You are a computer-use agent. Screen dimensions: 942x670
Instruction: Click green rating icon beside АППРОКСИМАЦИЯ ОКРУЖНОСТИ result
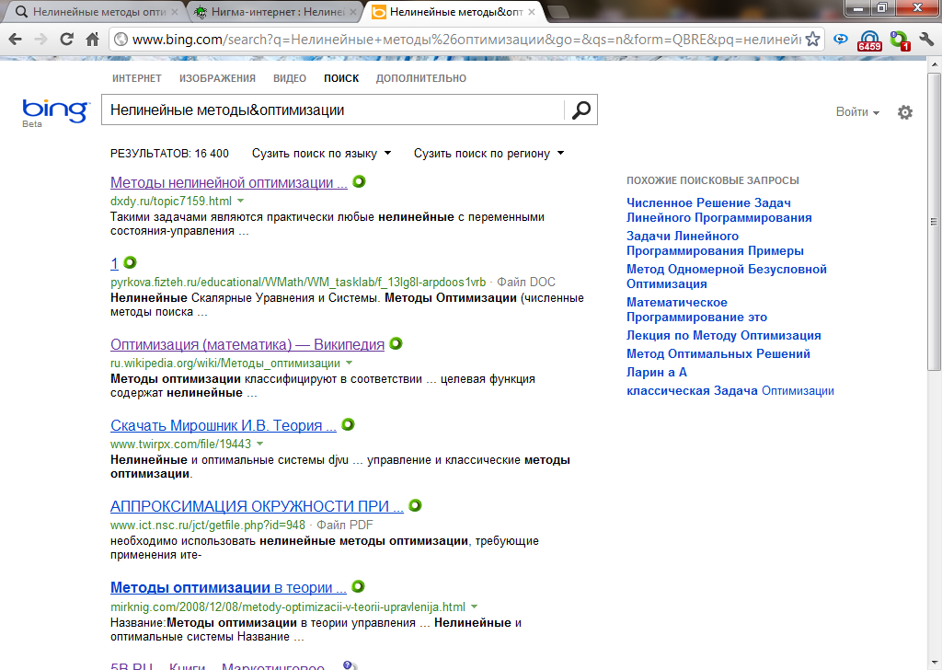tap(415, 506)
